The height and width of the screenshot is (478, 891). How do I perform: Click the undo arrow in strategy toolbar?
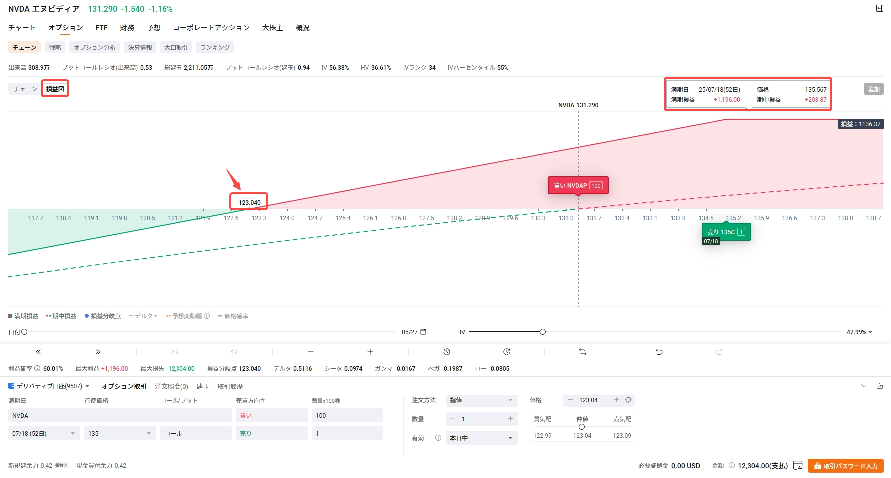[659, 352]
